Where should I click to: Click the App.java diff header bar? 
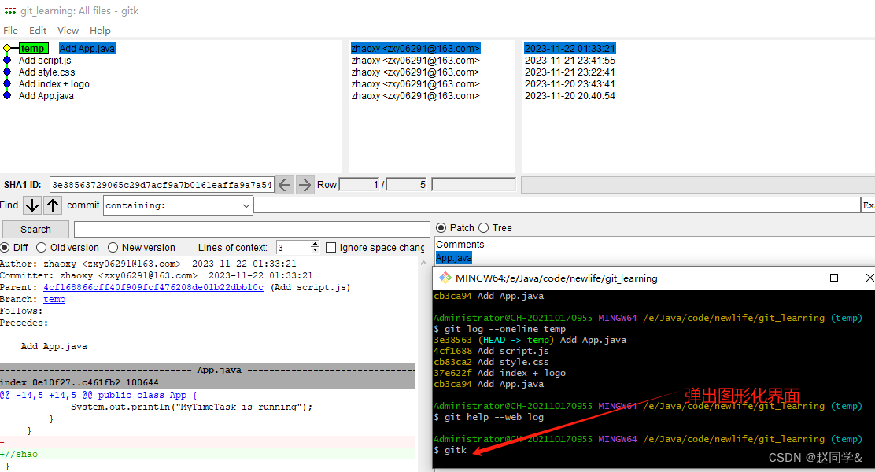coord(208,370)
